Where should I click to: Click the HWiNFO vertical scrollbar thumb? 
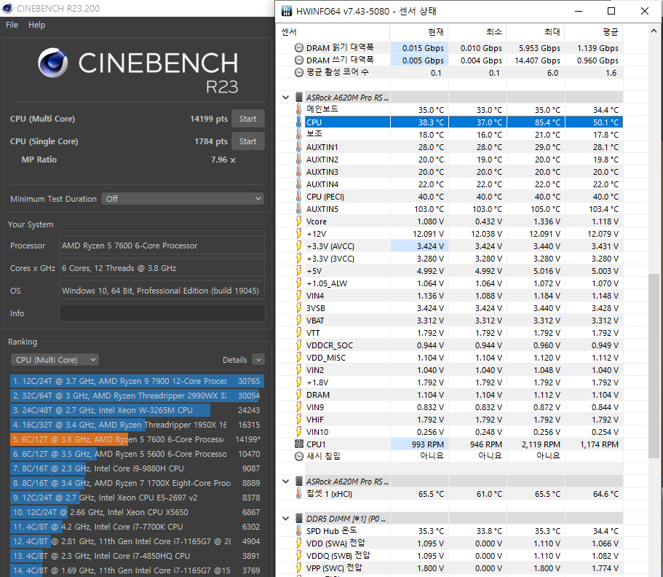[x=654, y=366]
